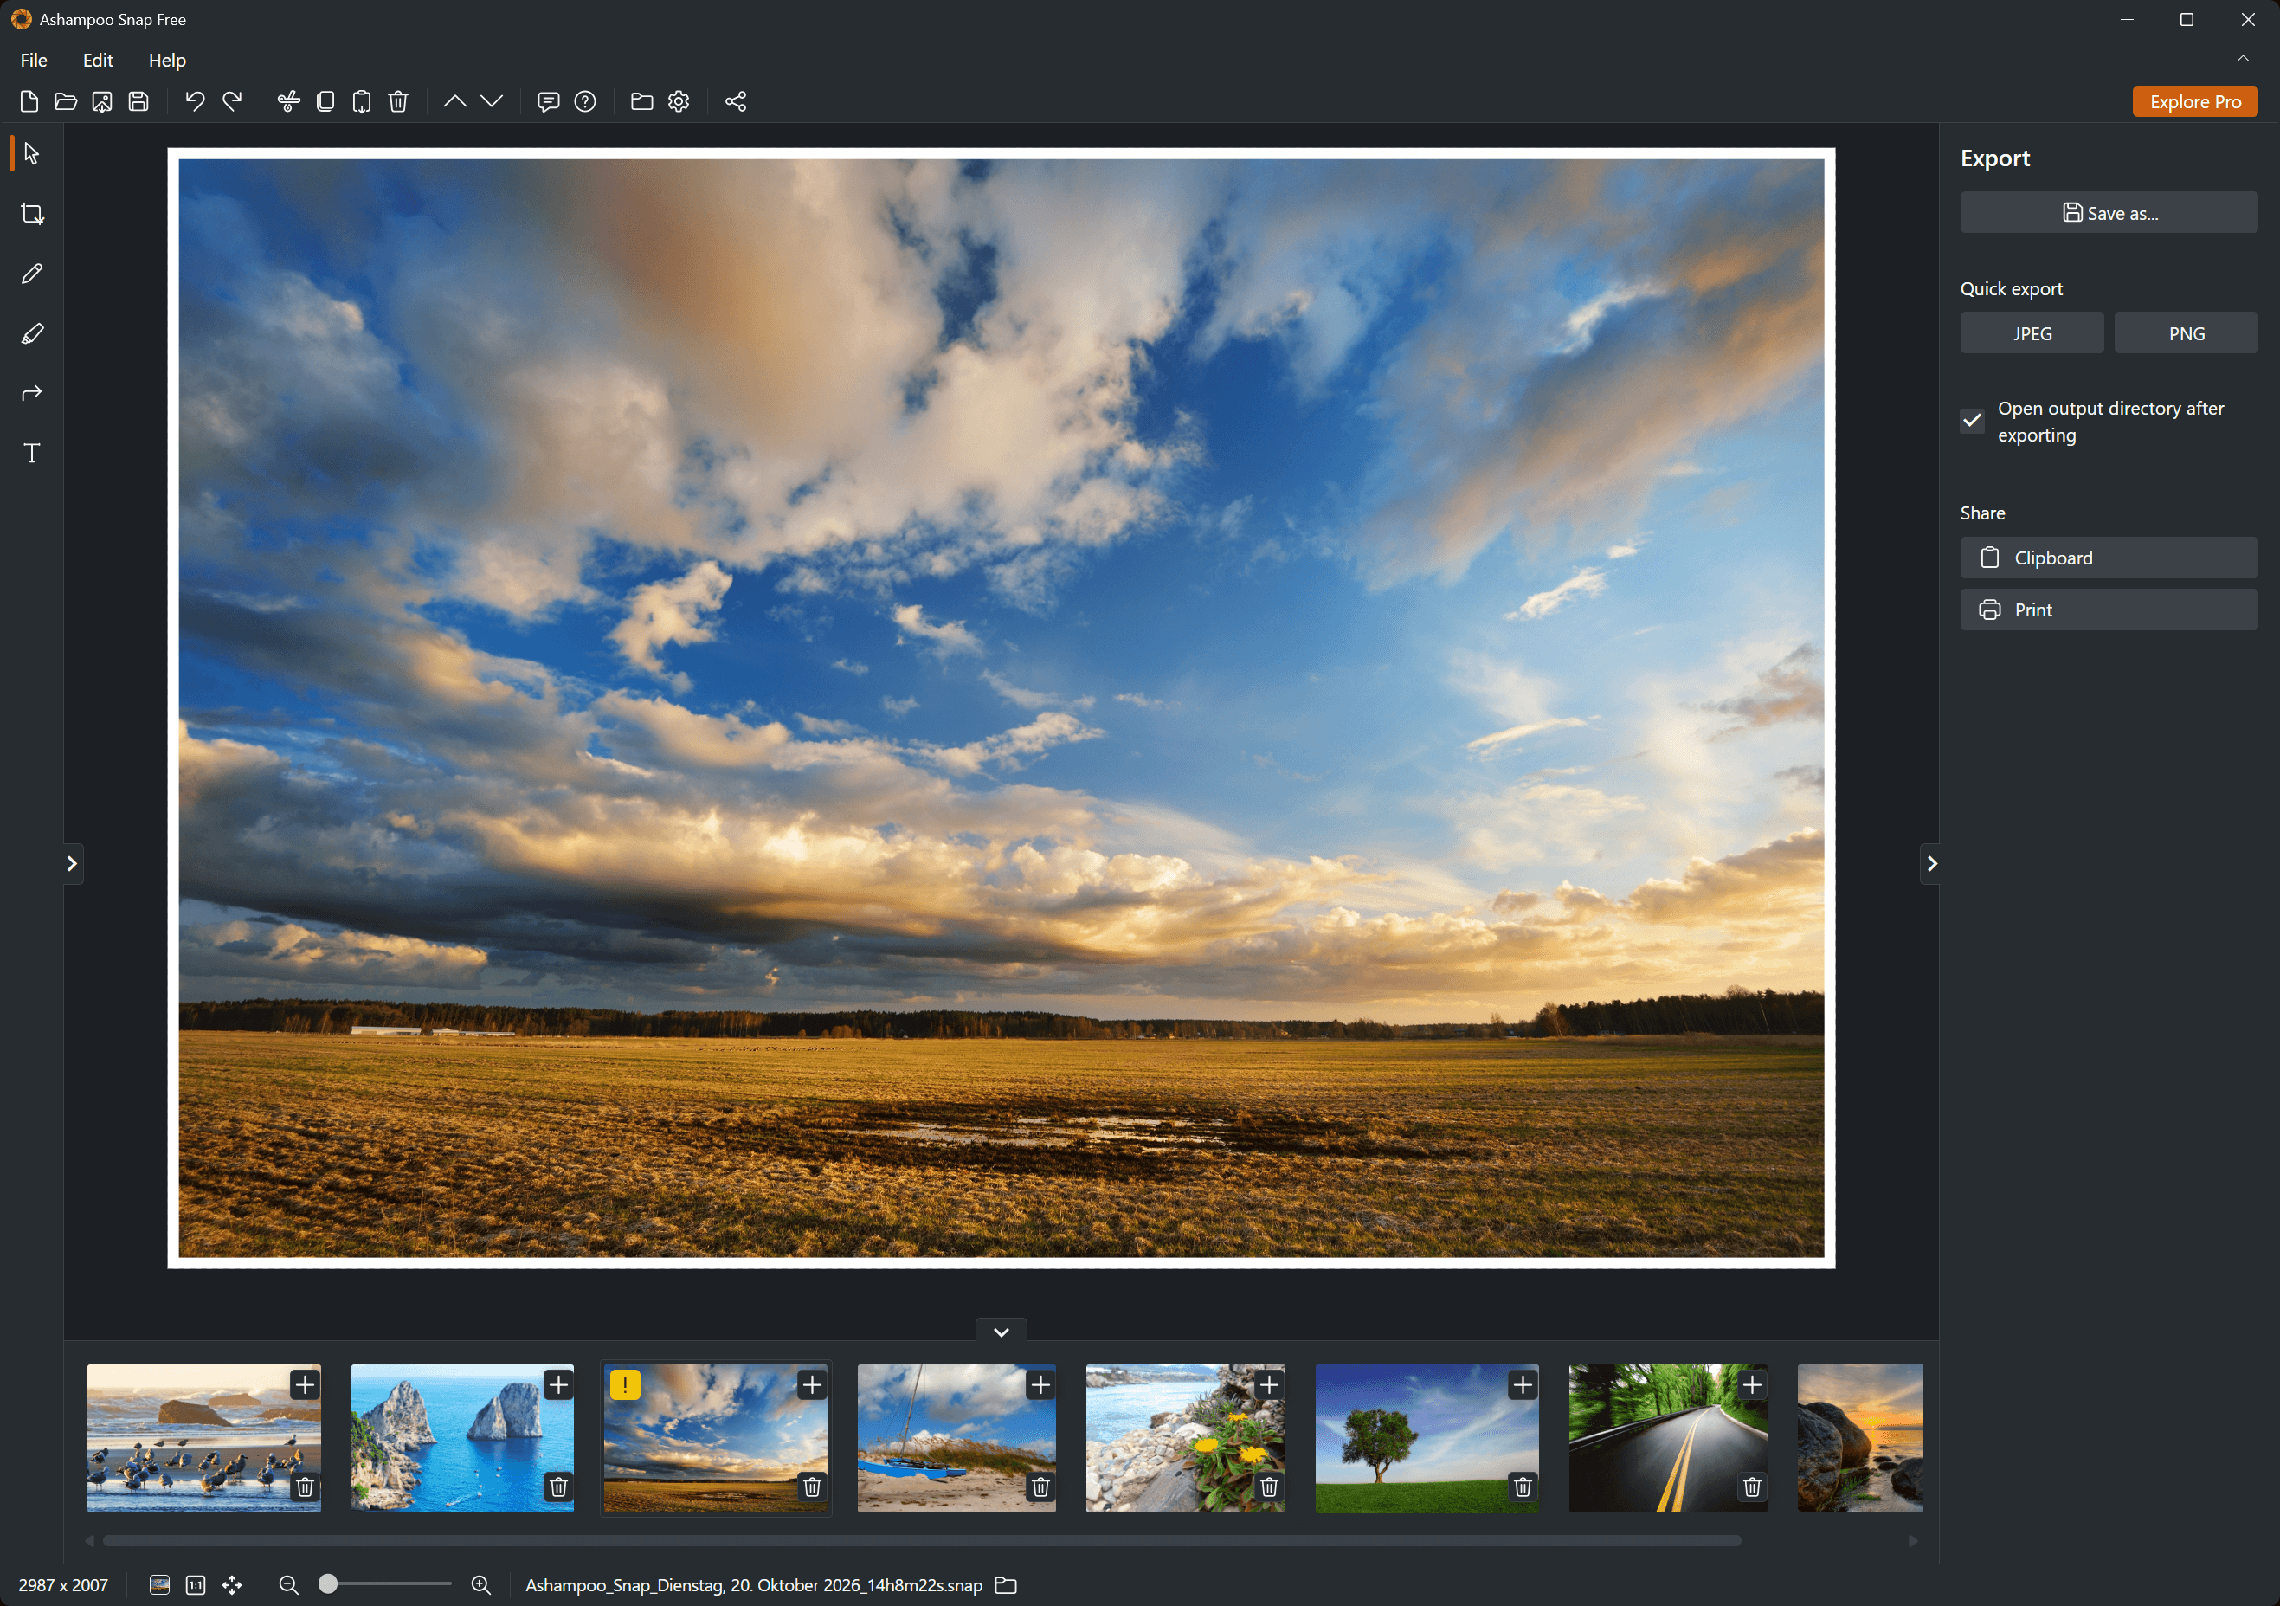Viewport: 2280px width, 1606px height.
Task: Click the Share icon in toolbar
Action: pyautogui.click(x=735, y=101)
